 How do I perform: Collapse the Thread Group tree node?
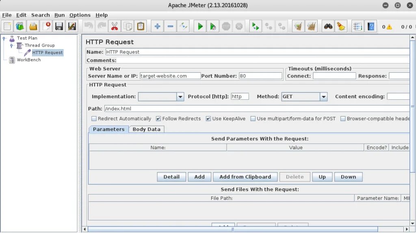click(x=11, y=45)
